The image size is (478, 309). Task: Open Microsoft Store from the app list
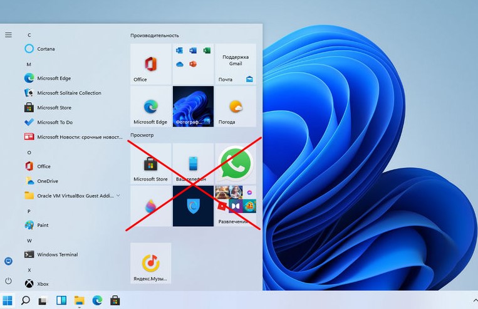pyautogui.click(x=73, y=108)
